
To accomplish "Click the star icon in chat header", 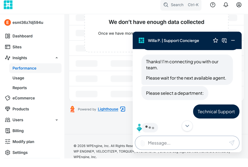I will pyautogui.click(x=215, y=41).
